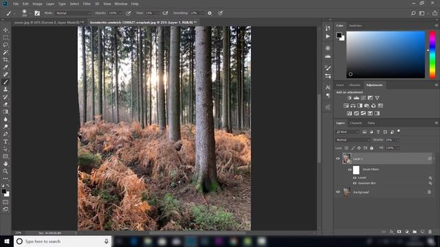Switch to the Swatches tab

tap(355, 25)
